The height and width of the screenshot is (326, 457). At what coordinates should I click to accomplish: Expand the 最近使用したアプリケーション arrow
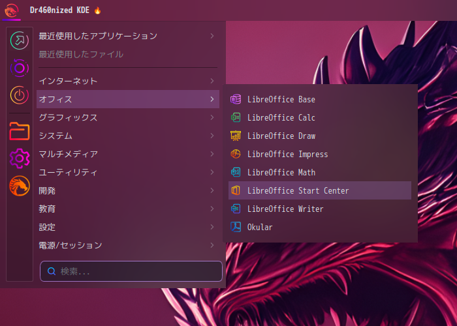point(212,36)
